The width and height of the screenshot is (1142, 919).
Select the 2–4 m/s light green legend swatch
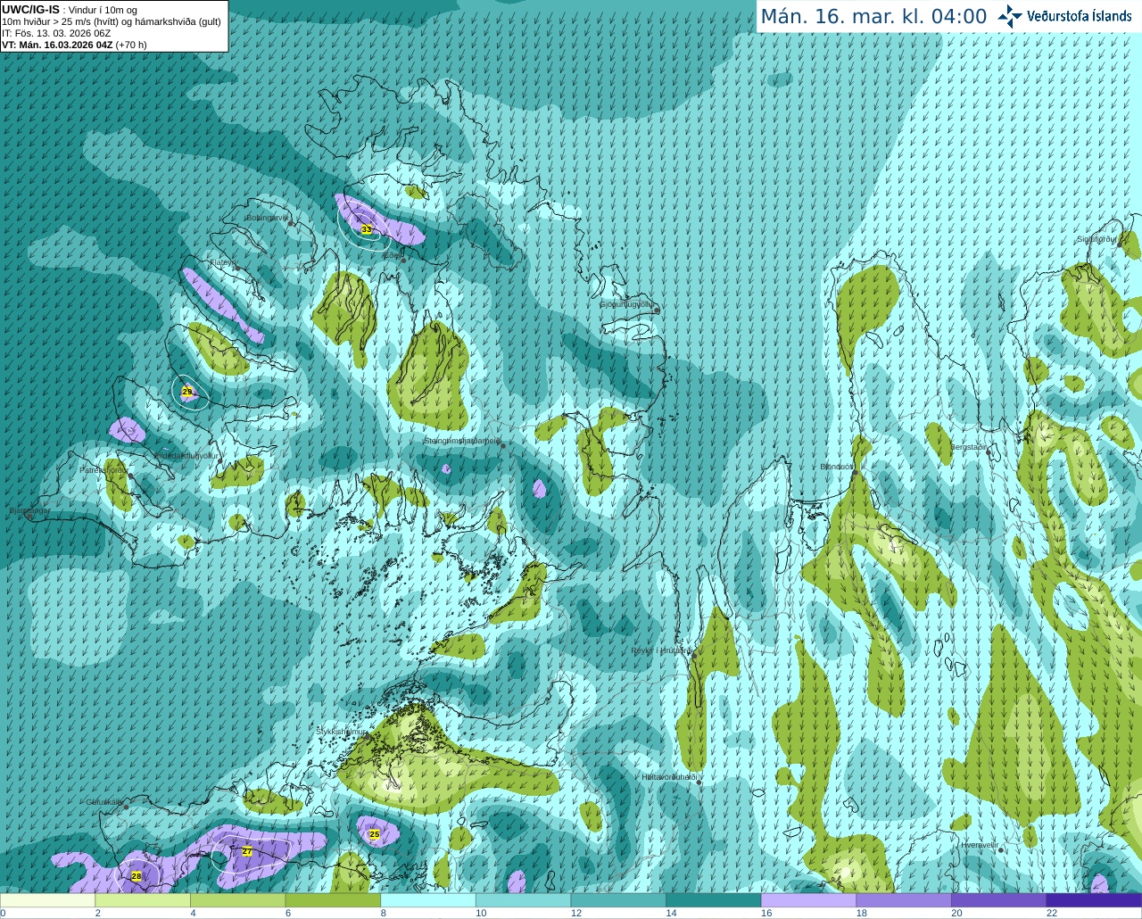pyautogui.click(x=143, y=900)
